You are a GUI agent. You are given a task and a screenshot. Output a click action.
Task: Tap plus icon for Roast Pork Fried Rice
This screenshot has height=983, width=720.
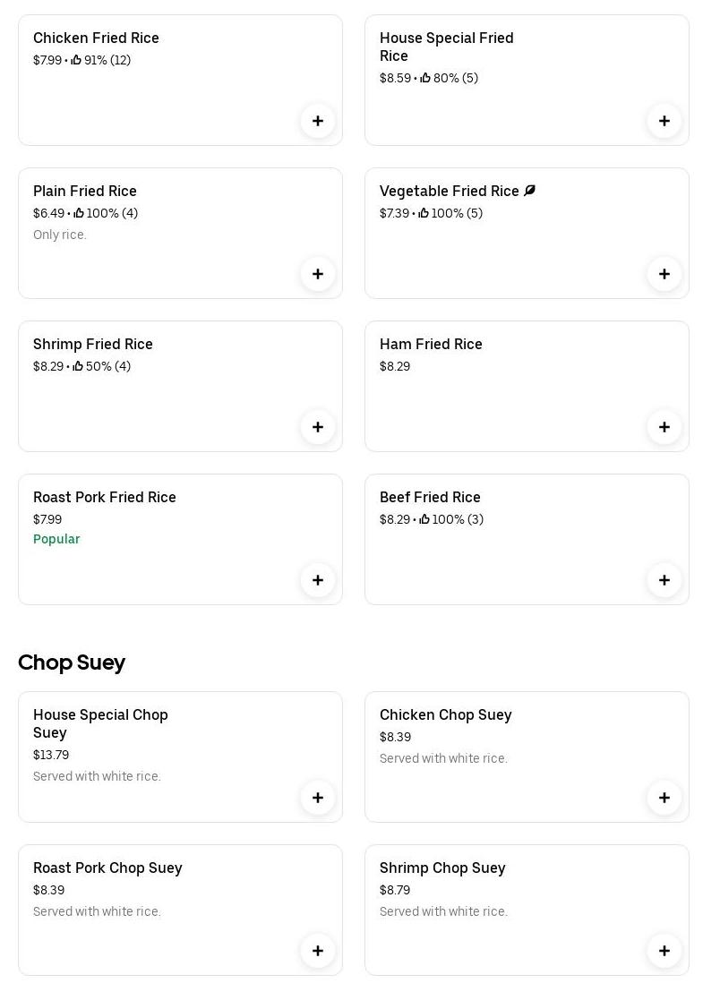[x=318, y=580]
